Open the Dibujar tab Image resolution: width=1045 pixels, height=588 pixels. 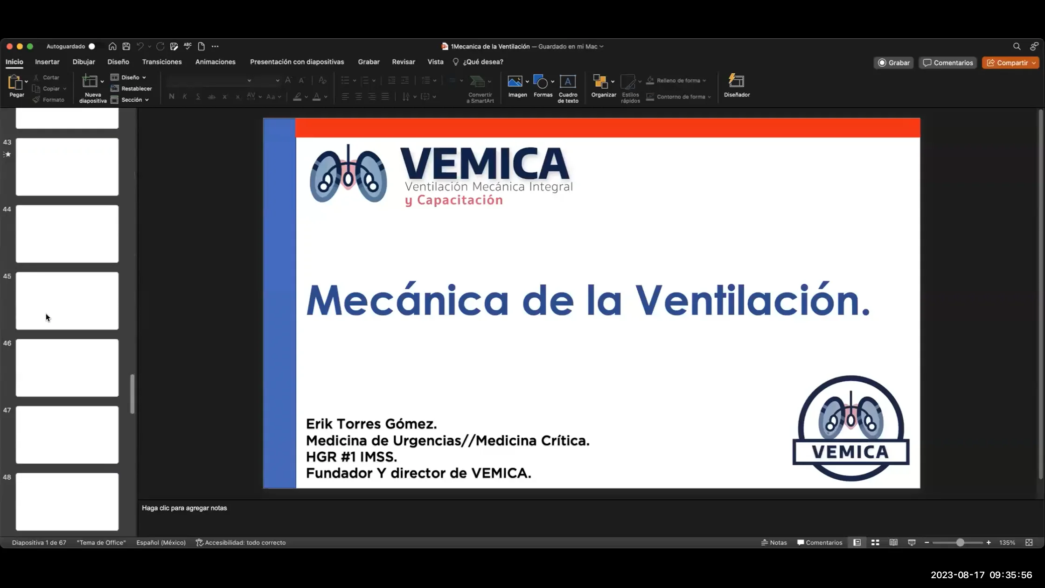[84, 62]
